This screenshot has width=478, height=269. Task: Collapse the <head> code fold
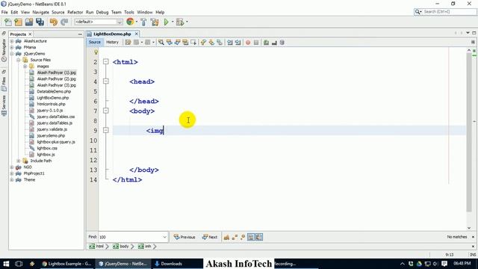(x=106, y=81)
